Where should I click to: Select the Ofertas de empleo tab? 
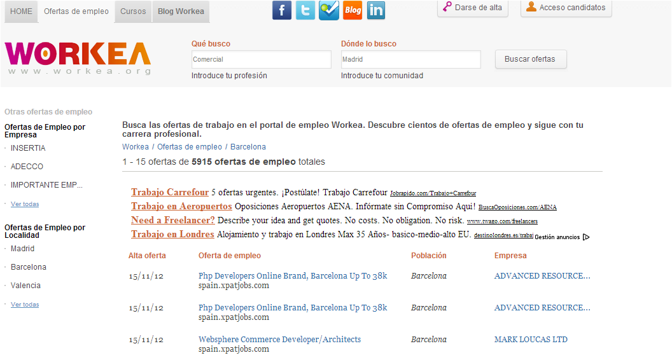pyautogui.click(x=76, y=11)
